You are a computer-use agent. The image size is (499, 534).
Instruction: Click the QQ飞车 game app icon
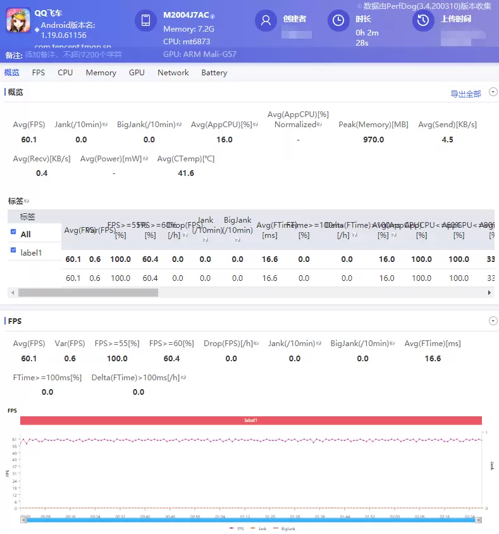click(x=18, y=20)
